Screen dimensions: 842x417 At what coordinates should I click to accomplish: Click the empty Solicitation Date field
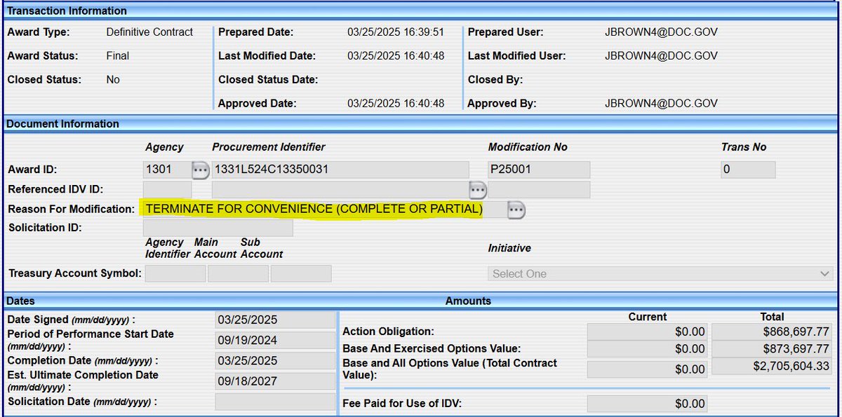(x=276, y=402)
